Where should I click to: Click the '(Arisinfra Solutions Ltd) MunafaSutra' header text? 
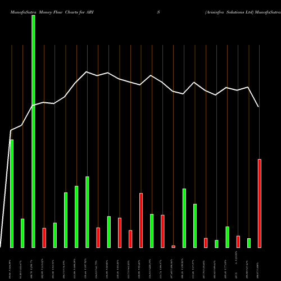click(243, 12)
